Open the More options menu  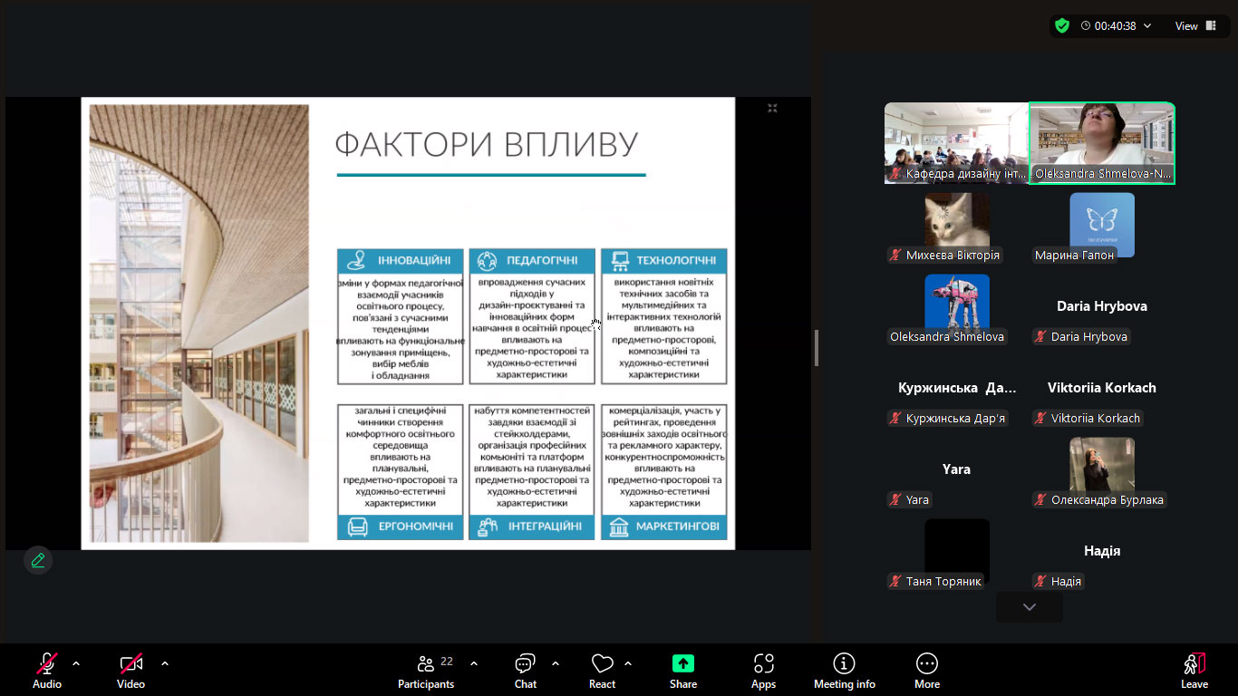point(926,671)
